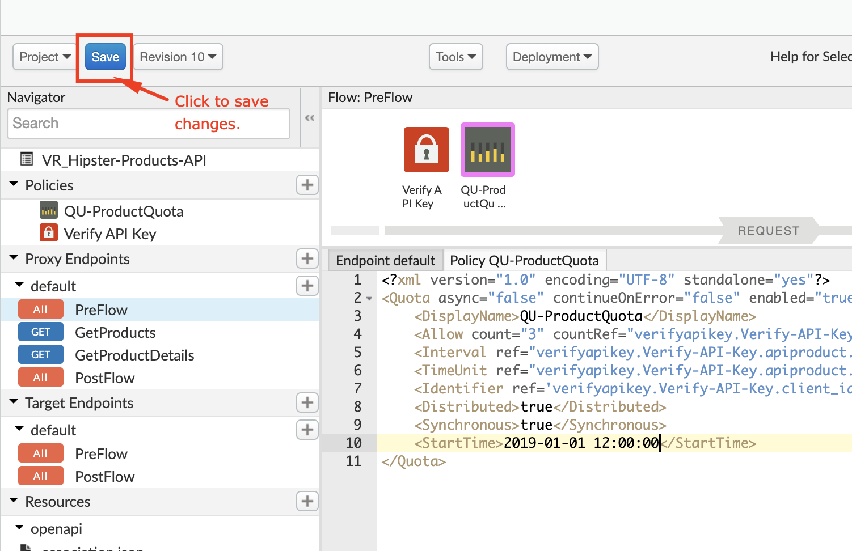Click the REQUEST flow label
Image resolution: width=852 pixels, height=551 pixels.
click(769, 231)
